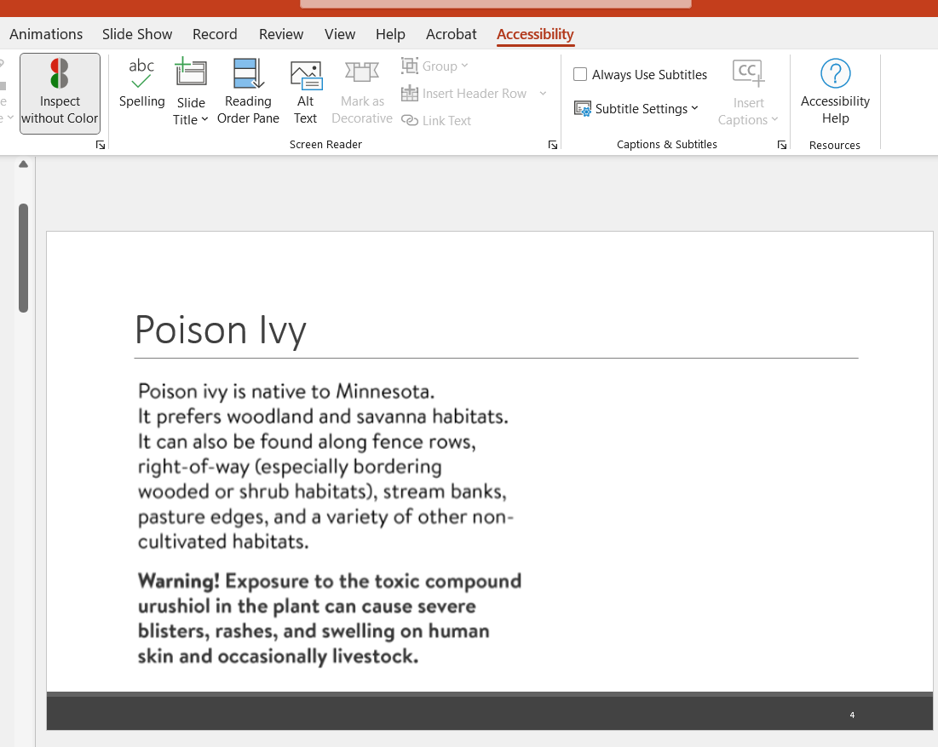Open the Help tab
Viewport: 938px width, 747px height.
pos(391,34)
